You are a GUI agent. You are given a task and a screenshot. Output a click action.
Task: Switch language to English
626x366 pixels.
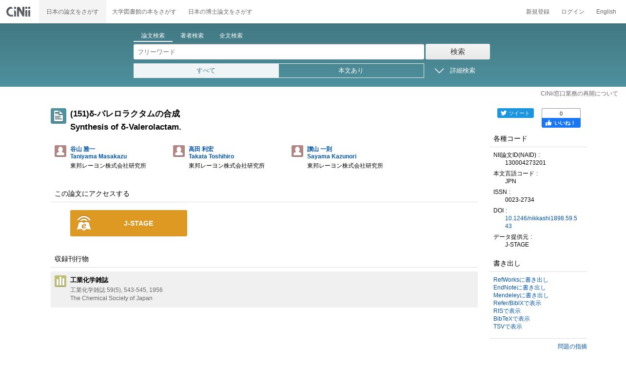click(606, 12)
